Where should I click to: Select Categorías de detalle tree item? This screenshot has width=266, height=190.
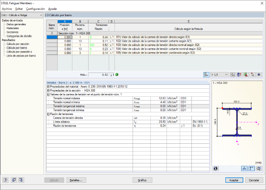[19, 36]
